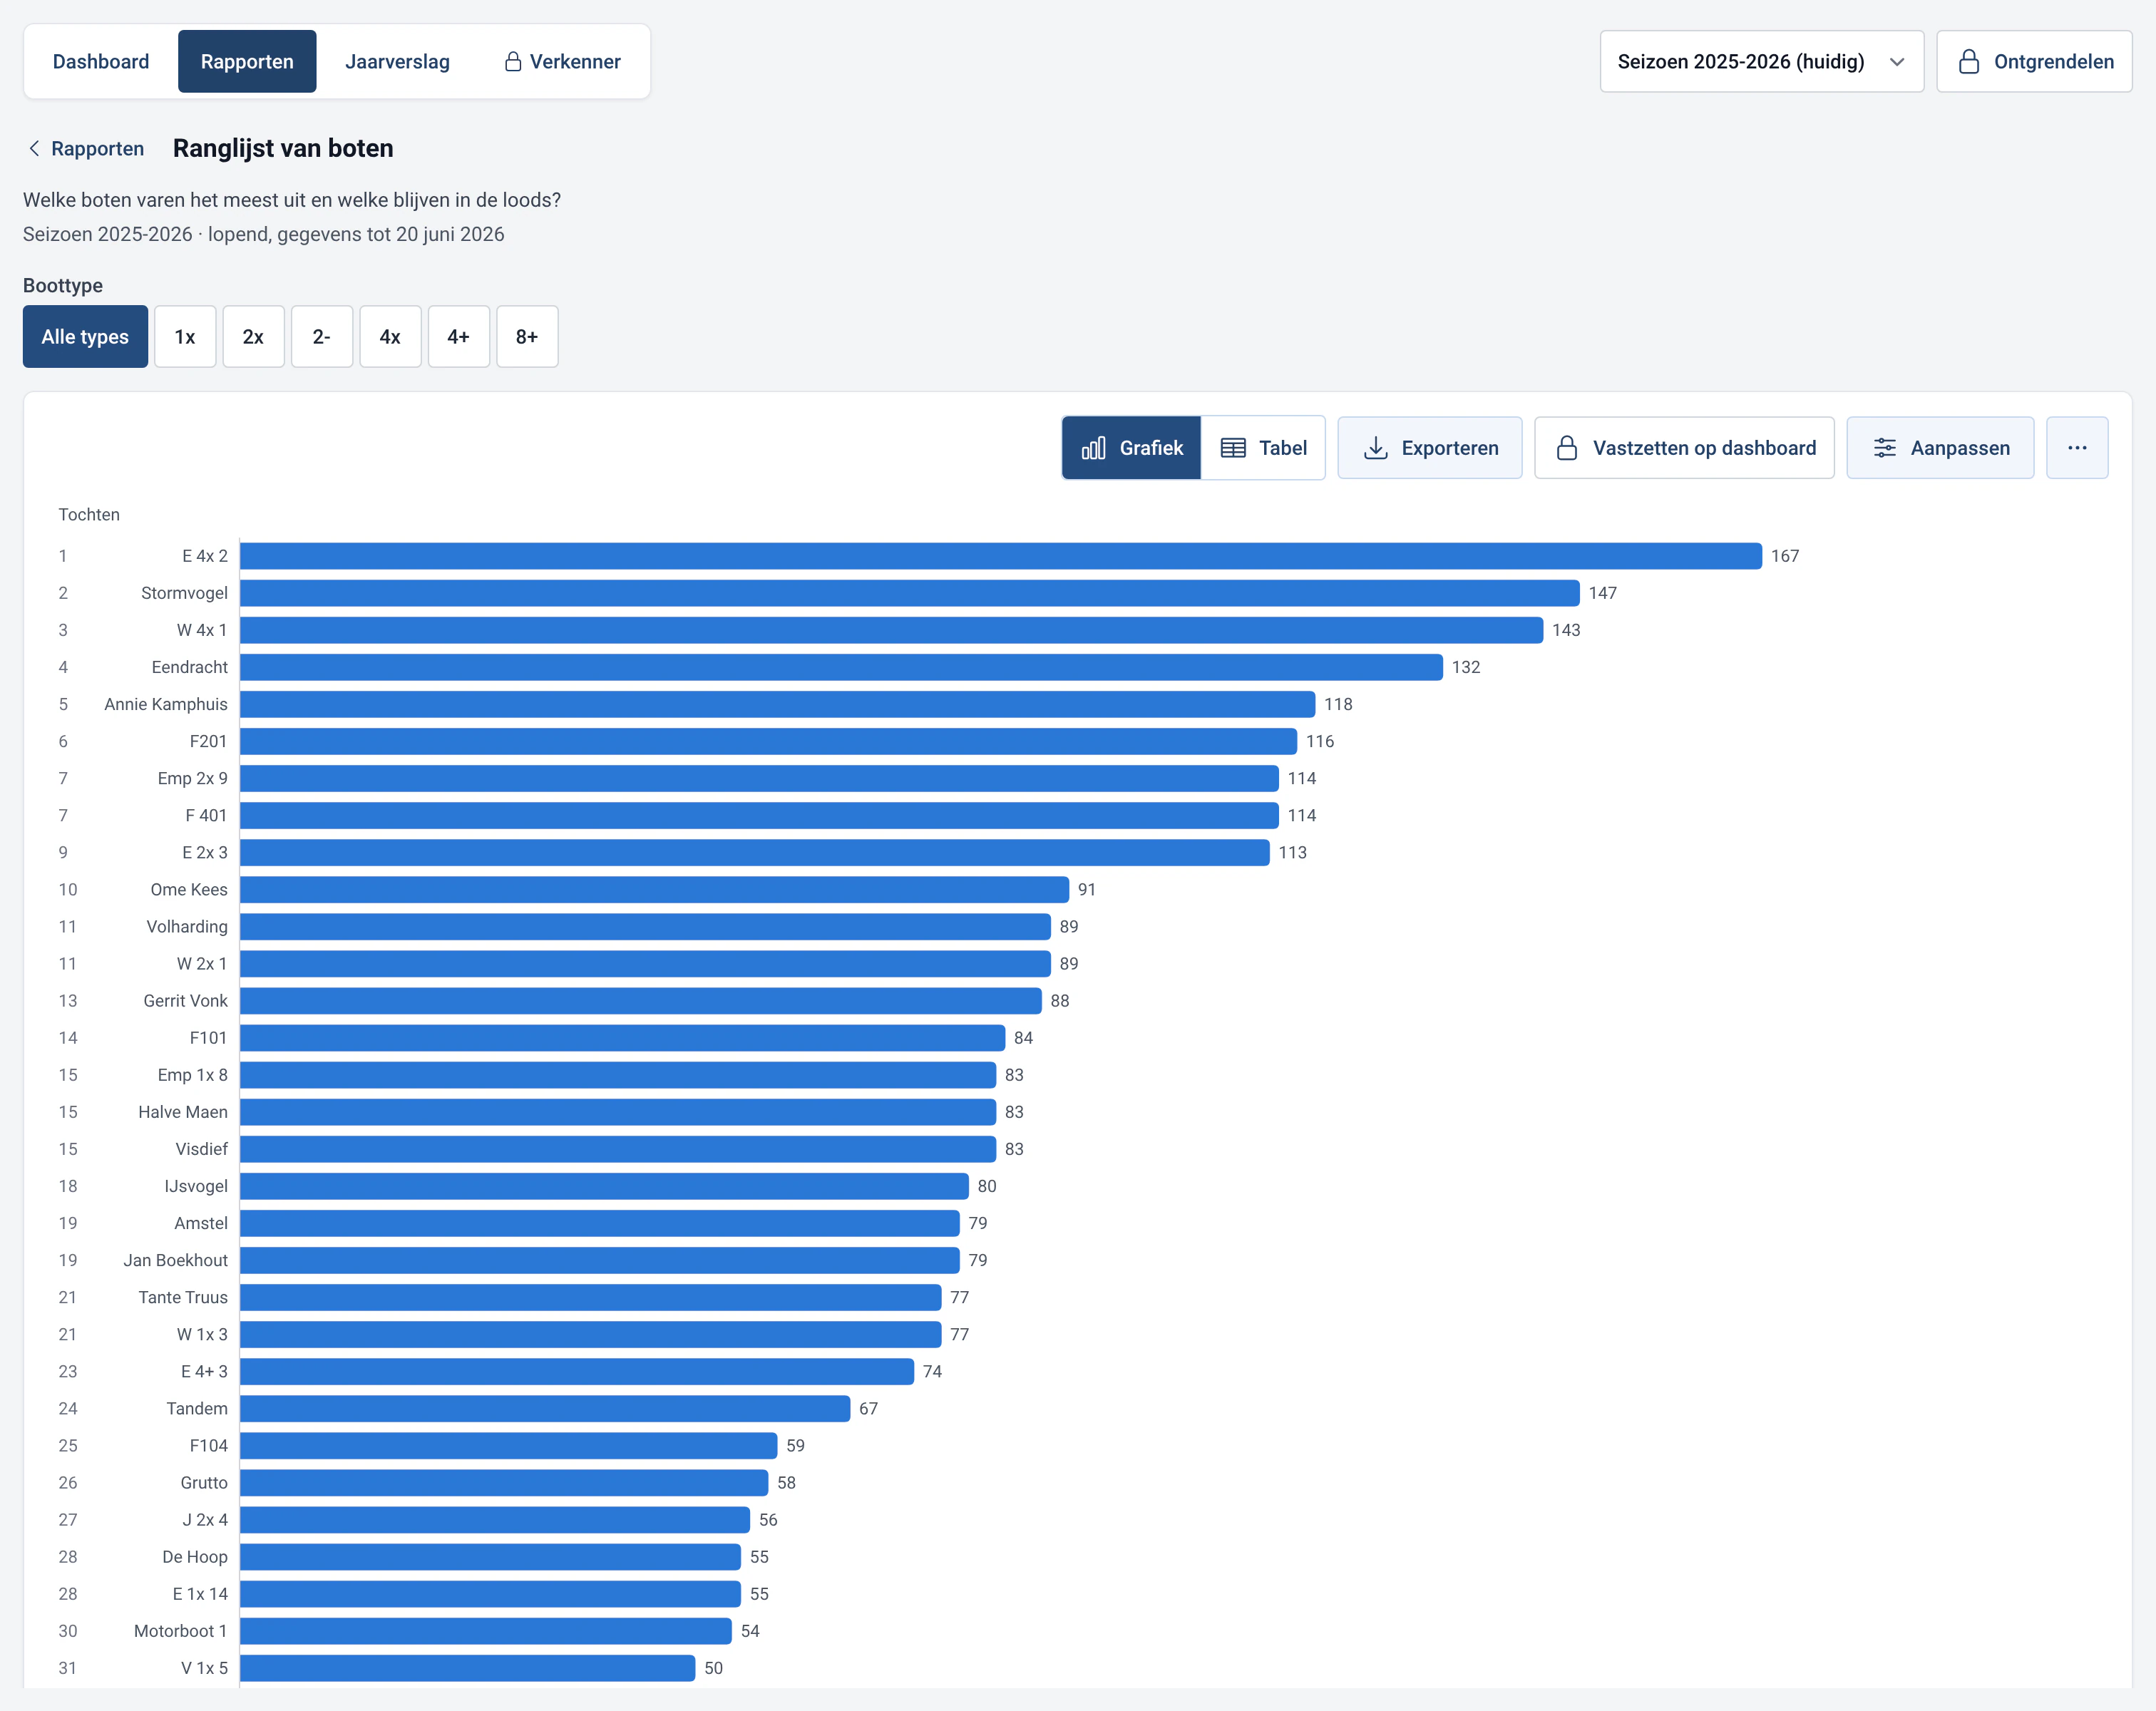The height and width of the screenshot is (1711, 2156).
Task: Click the sliders icon in Aanpassen
Action: 1885,447
